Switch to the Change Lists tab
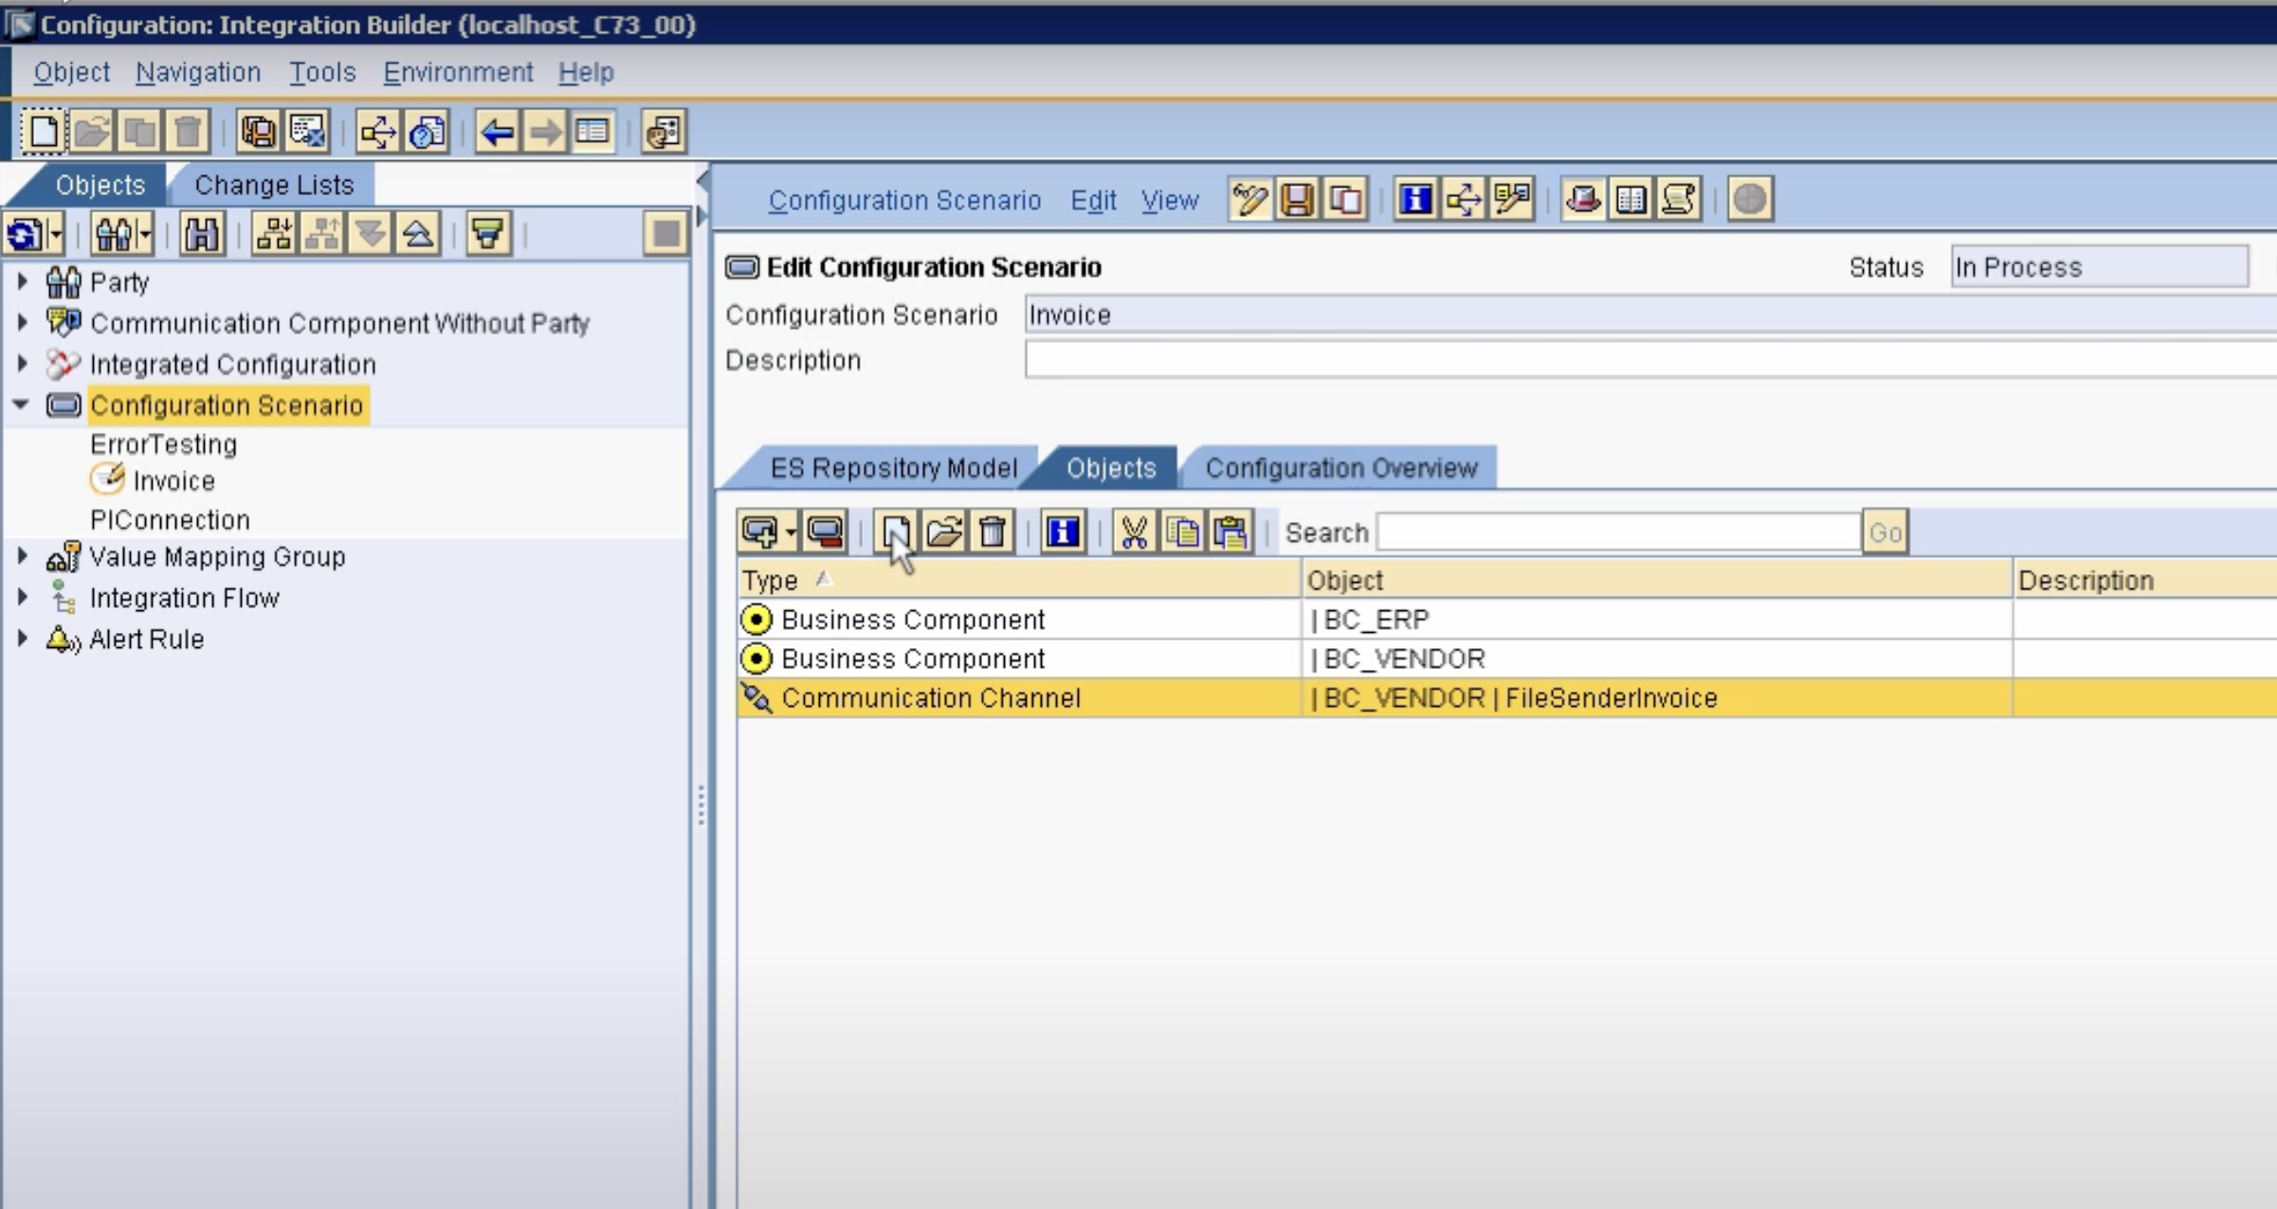Screen dimensions: 2277x1209 coord(273,185)
